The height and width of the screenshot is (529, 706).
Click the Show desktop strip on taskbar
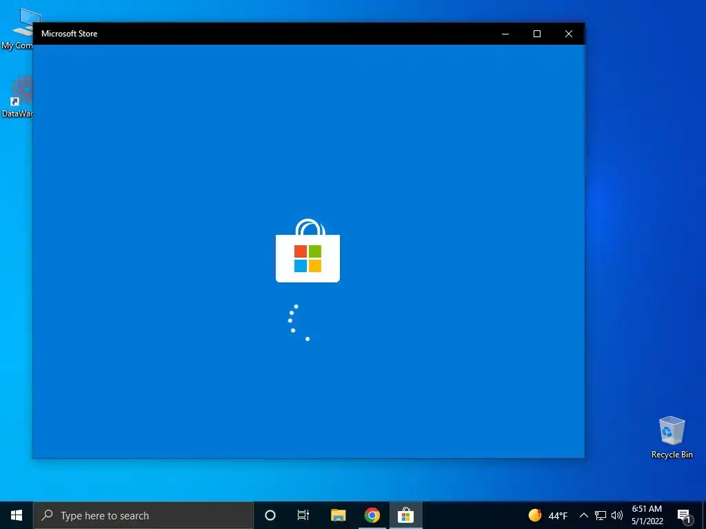(704, 515)
